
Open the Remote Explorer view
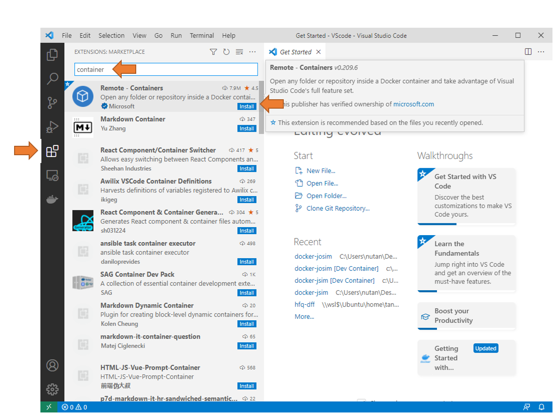pyautogui.click(x=52, y=174)
